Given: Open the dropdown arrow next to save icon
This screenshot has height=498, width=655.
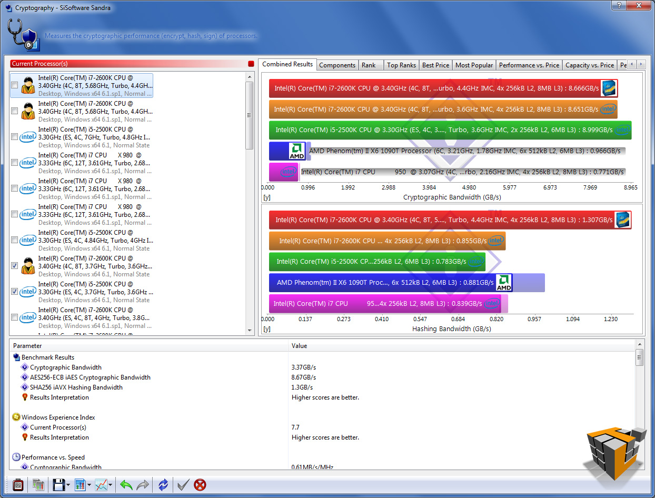Looking at the screenshot, I should pyautogui.click(x=68, y=485).
